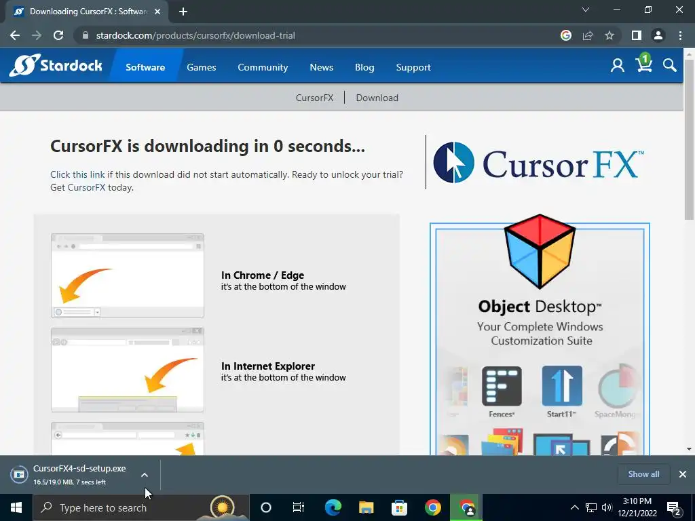This screenshot has height=521, width=695.
Task: Open volume control
Action: (x=607, y=507)
